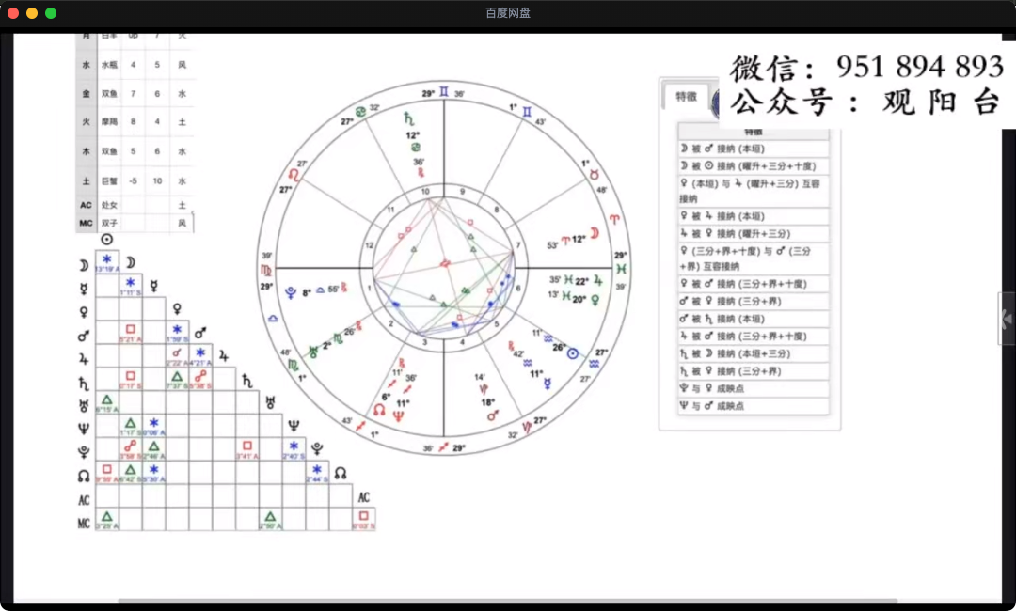
Task: Click the last row, Neptune and Mars antiscia
Action: 754,406
